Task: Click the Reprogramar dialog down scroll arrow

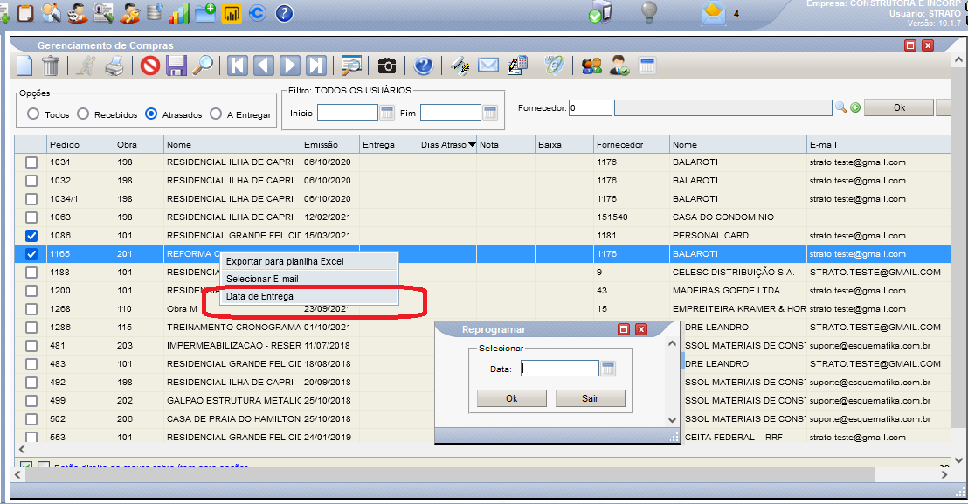Action: point(673,419)
